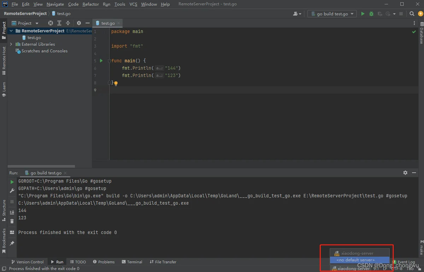Open Search Everywhere magnifier icon

click(x=412, y=14)
